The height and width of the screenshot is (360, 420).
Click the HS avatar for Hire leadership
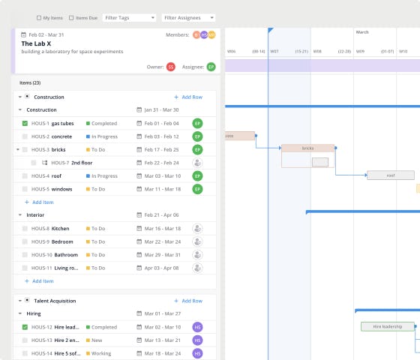(x=197, y=327)
